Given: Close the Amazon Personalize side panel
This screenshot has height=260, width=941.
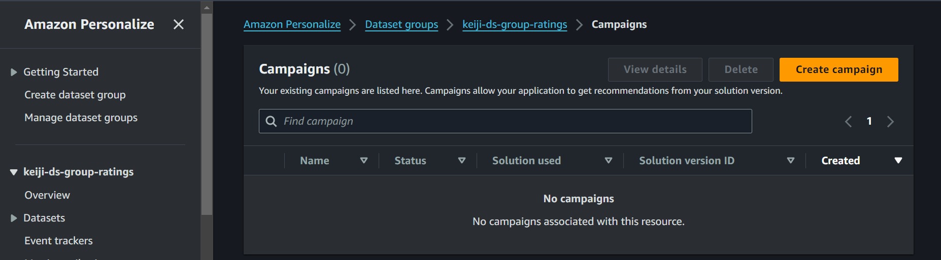Looking at the screenshot, I should [x=179, y=24].
